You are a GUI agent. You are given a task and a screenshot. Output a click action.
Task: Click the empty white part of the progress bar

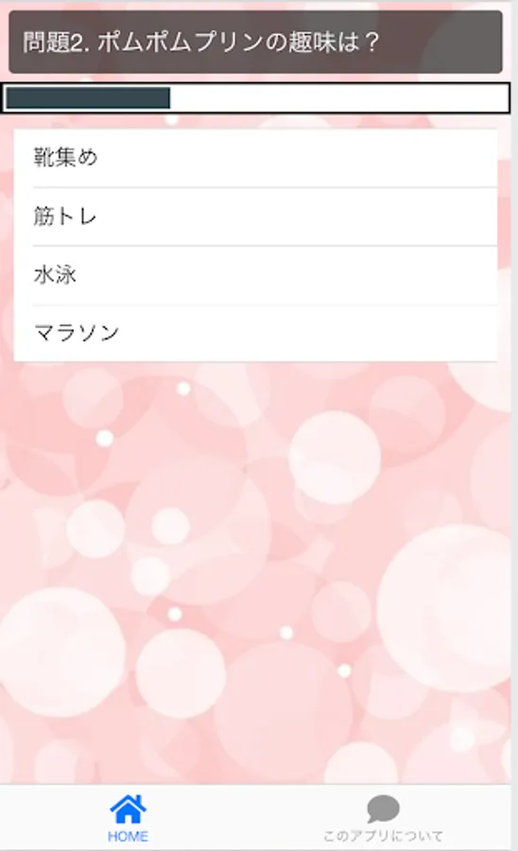pyautogui.click(x=339, y=98)
